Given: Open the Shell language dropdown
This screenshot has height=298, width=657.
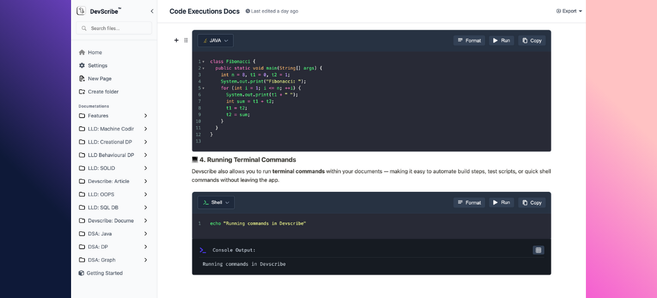Looking at the screenshot, I should pos(216,202).
